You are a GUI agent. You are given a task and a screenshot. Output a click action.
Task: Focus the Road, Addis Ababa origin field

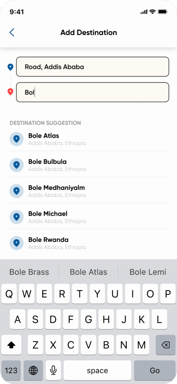[x=92, y=67]
